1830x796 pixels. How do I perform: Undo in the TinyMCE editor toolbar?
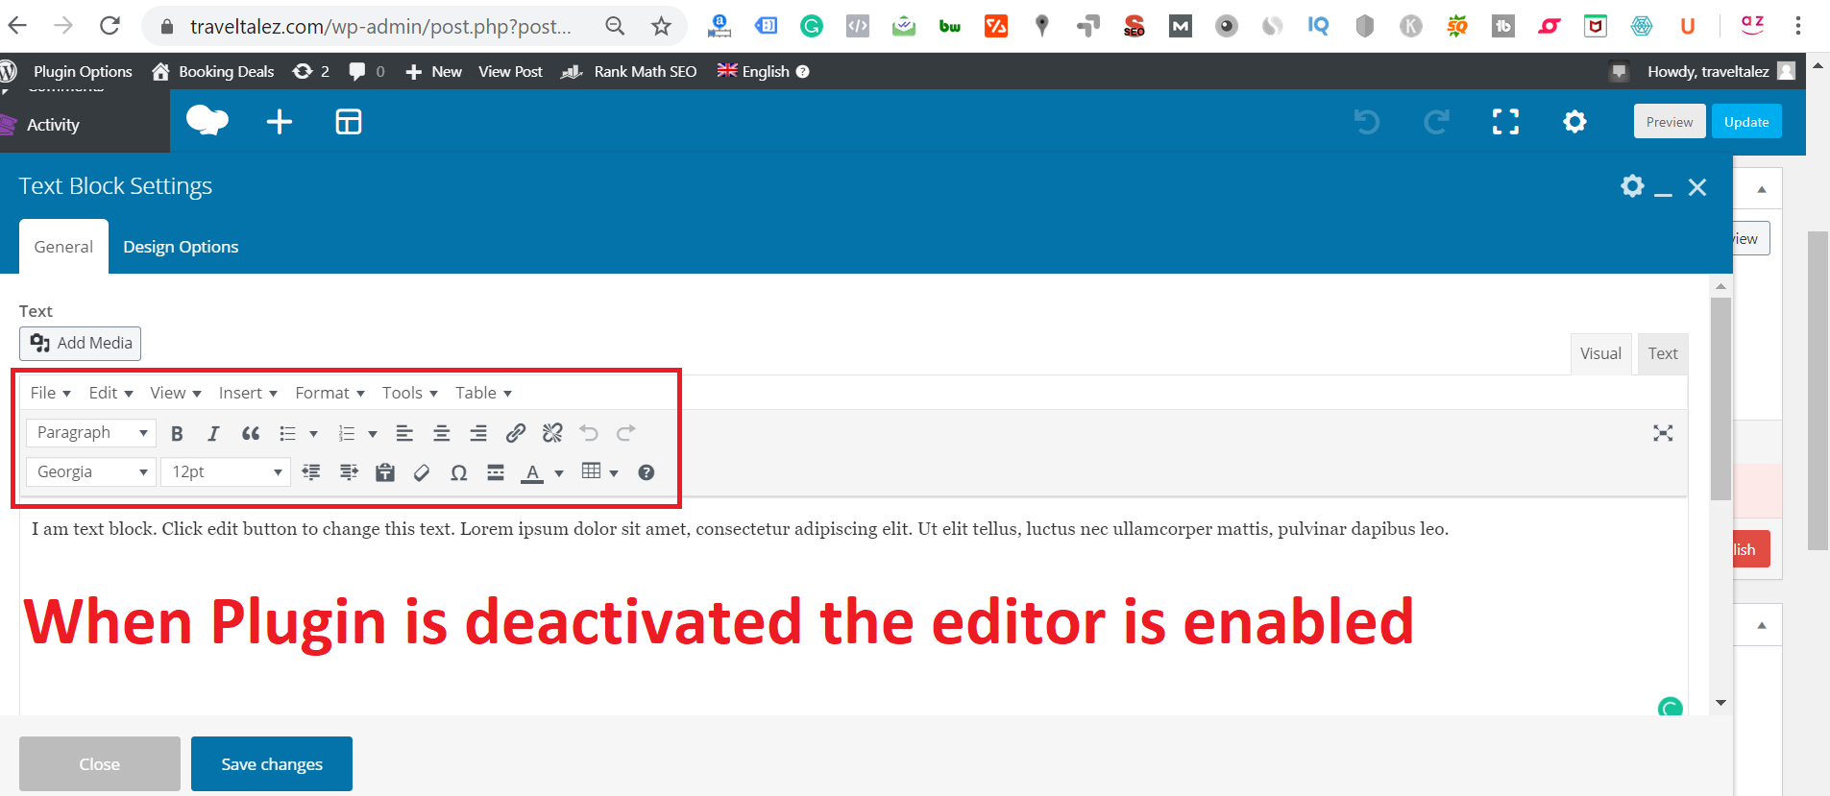[589, 433]
